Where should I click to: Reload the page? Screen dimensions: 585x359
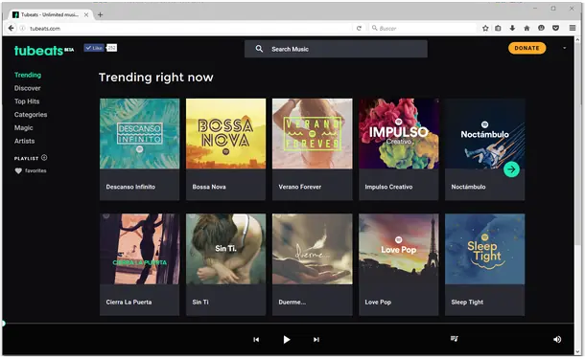359,29
